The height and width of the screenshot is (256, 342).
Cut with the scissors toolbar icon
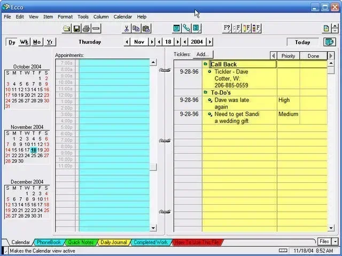coord(127,28)
